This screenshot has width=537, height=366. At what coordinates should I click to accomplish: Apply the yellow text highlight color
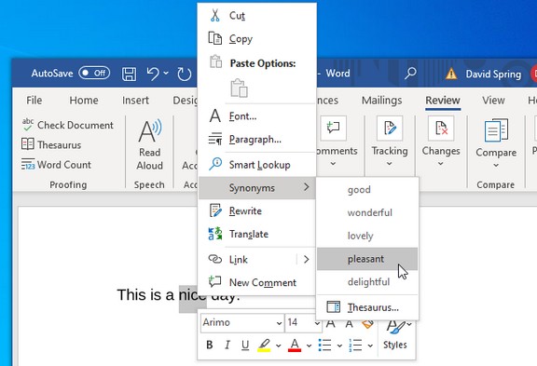[264, 345]
